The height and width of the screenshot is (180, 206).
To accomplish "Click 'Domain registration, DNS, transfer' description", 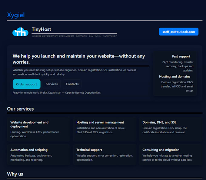I will (x=177, y=86).
